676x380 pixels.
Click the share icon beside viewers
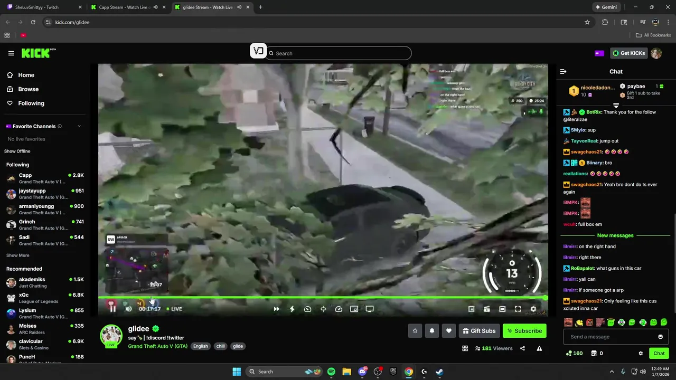coord(522,348)
